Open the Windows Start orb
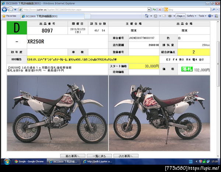The height and width of the screenshot is (172, 221). 7,162
